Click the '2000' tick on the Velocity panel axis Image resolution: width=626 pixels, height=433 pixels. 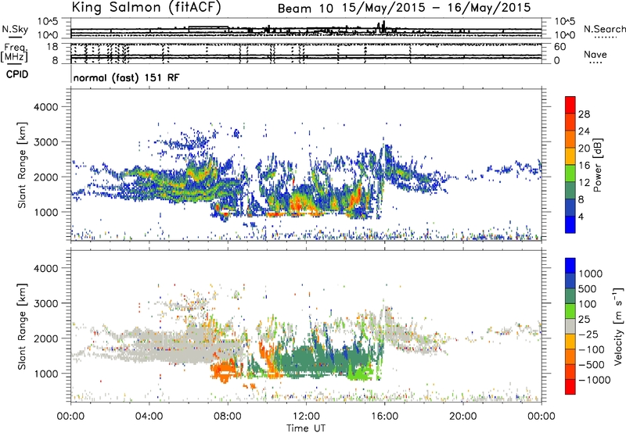[x=46, y=338]
